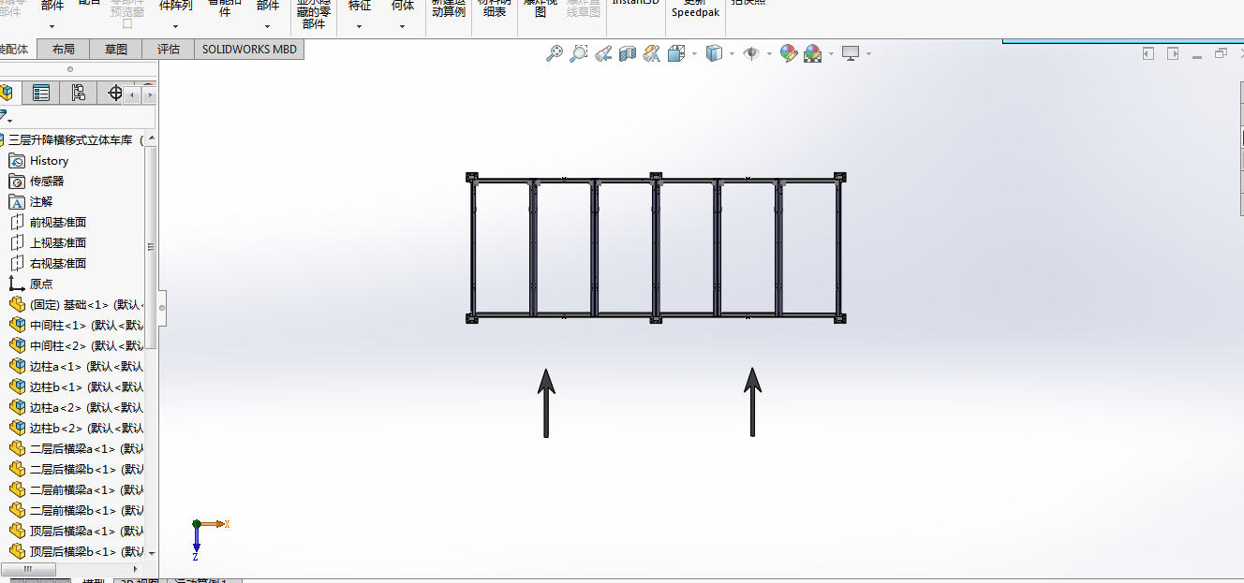
Task: Go back with the Previous View icon
Action: click(603, 53)
